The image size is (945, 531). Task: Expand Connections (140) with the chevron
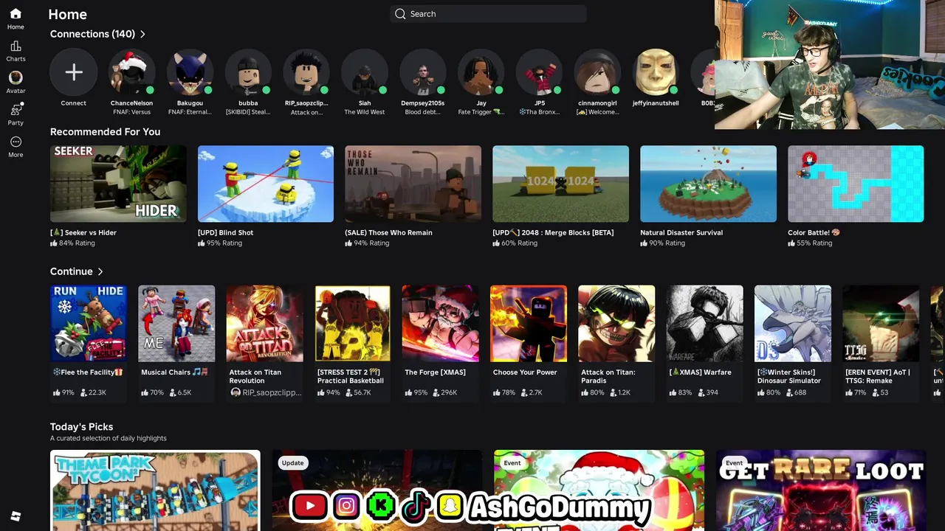[x=142, y=34]
